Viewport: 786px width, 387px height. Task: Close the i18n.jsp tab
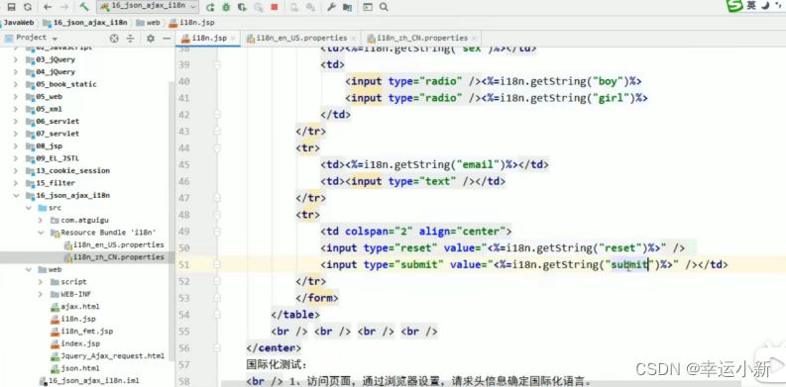tap(233, 39)
